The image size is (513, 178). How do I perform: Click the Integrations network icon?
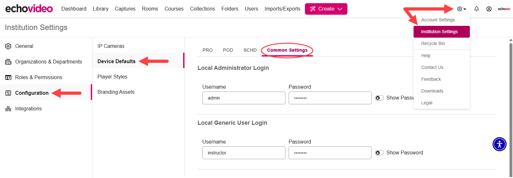(x=8, y=109)
